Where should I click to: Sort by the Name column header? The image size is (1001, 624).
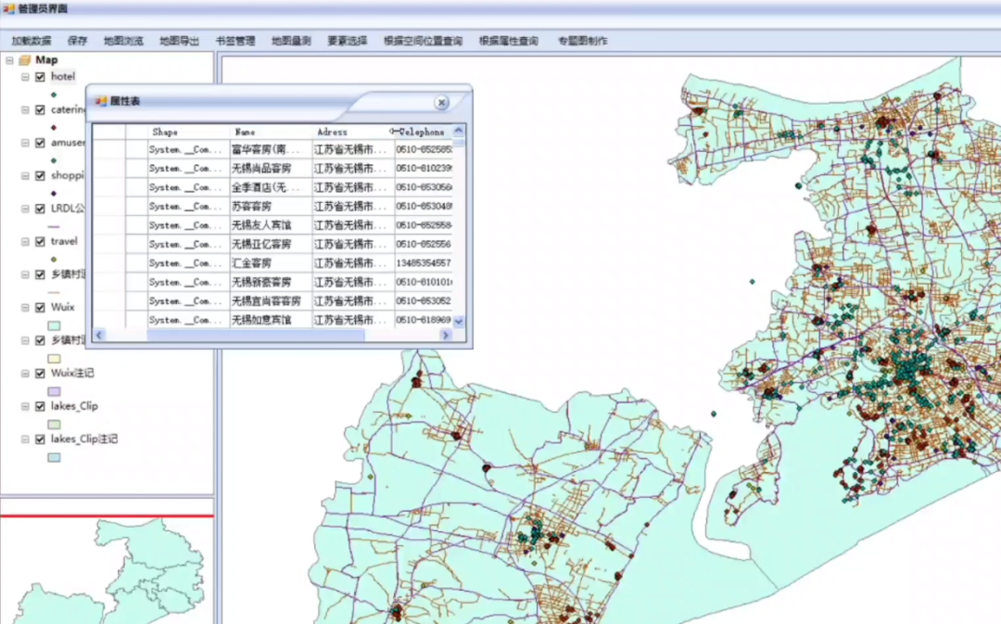pos(271,133)
